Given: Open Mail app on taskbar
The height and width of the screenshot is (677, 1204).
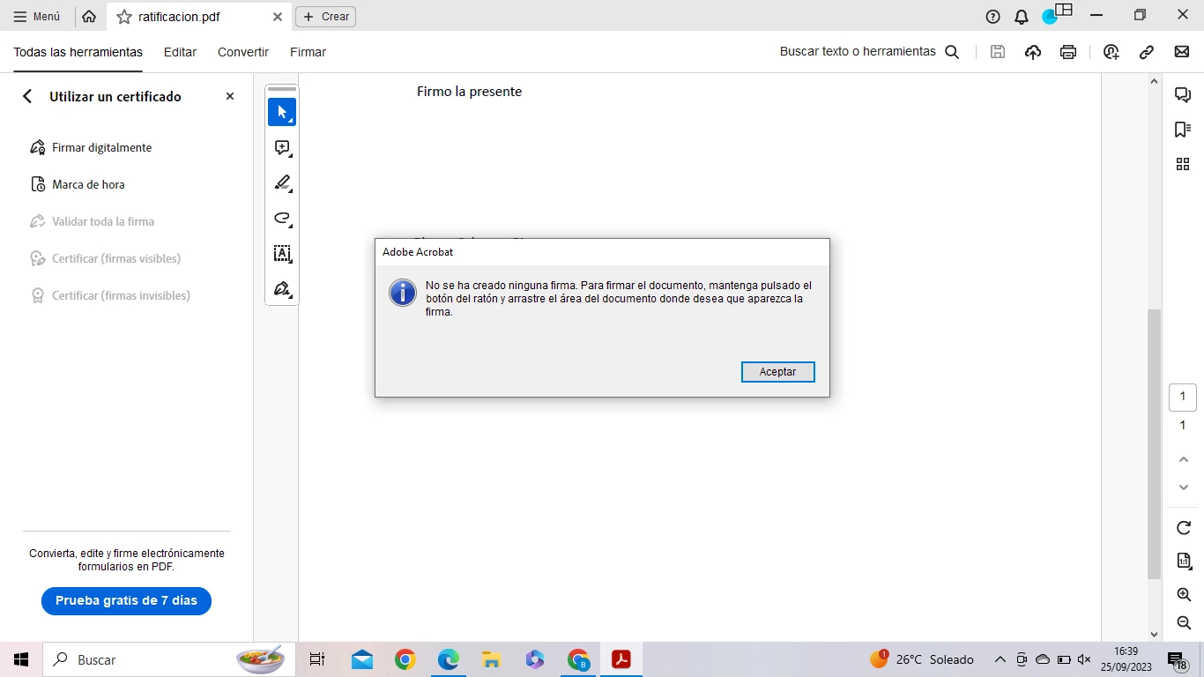Looking at the screenshot, I should [361, 659].
